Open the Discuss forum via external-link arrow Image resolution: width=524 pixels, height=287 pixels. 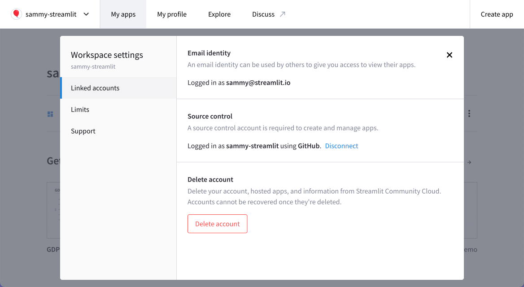(283, 13)
